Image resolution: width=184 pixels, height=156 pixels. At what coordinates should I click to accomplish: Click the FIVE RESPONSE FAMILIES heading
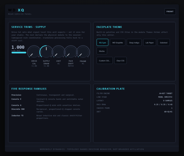tap(29, 89)
